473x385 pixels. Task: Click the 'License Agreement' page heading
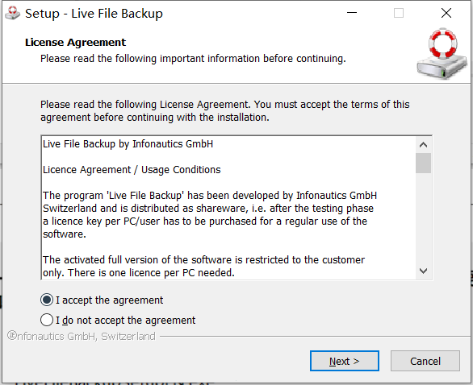75,43
